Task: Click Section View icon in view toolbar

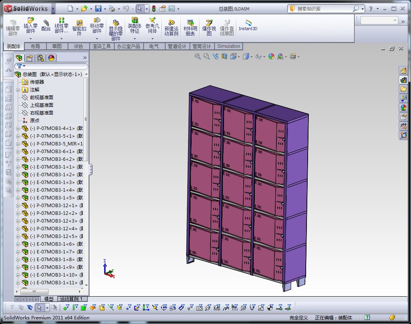Action: pos(224,56)
